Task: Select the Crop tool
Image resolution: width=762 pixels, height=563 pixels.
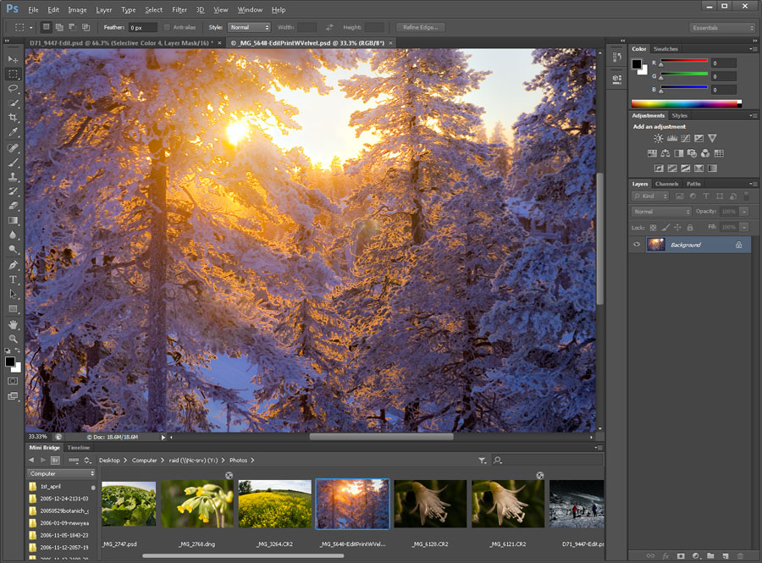Action: click(13, 118)
